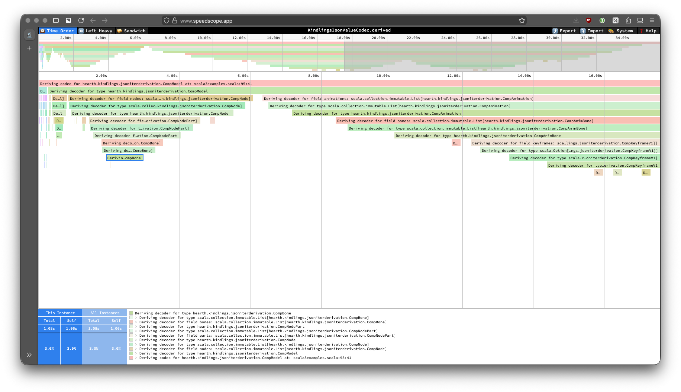Open the uBlock Origin extension icon
The image size is (681, 392).
589,20
